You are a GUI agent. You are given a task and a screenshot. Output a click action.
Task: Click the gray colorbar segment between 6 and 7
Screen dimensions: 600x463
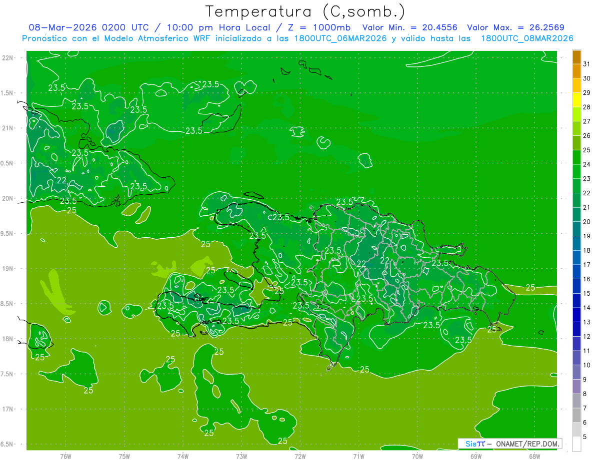pos(576,416)
